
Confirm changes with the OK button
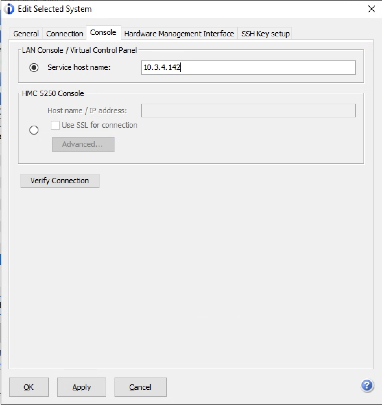tap(29, 387)
